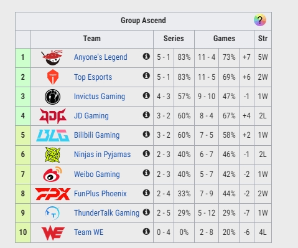Viewport: 298px width, 248px height.
Task: Open the Anyone's Legend team link
Action: pyautogui.click(x=101, y=57)
